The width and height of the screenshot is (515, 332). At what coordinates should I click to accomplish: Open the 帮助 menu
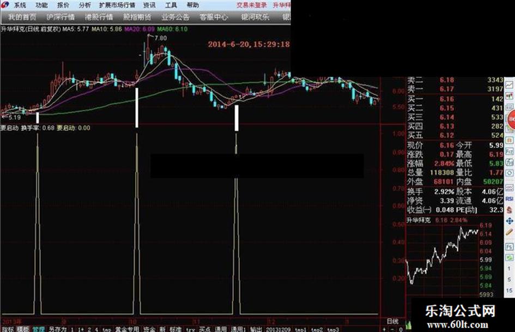(193, 5)
